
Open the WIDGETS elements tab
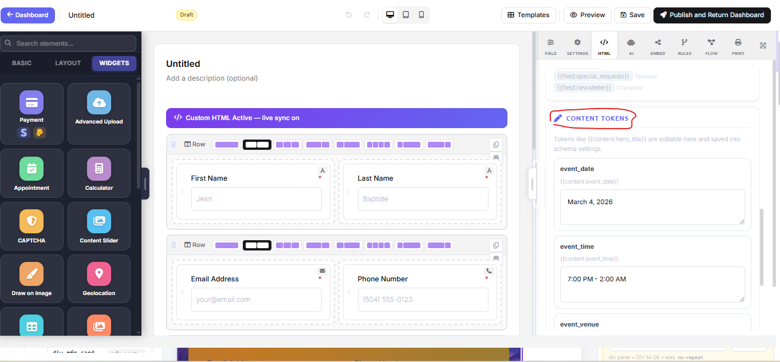coord(114,63)
